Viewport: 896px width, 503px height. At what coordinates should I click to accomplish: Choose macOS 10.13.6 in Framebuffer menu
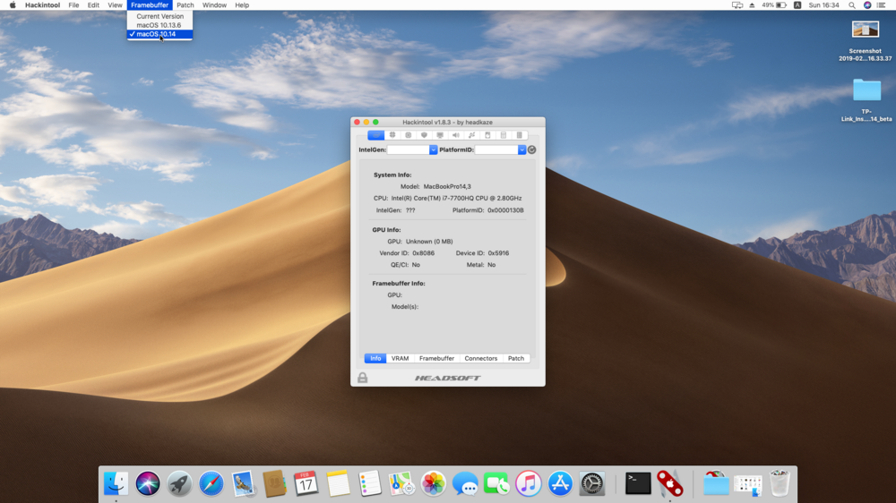(159, 25)
